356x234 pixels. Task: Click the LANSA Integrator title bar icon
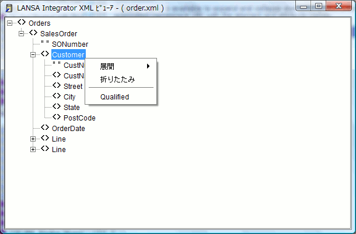[x=9, y=8]
